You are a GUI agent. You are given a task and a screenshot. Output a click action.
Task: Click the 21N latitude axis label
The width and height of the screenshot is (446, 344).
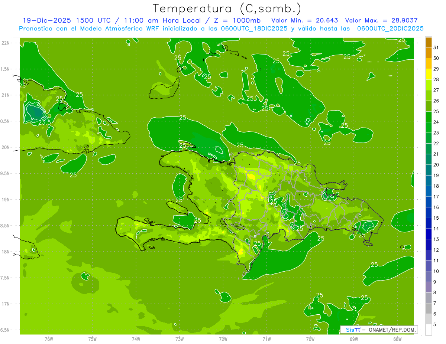[x=6, y=95]
